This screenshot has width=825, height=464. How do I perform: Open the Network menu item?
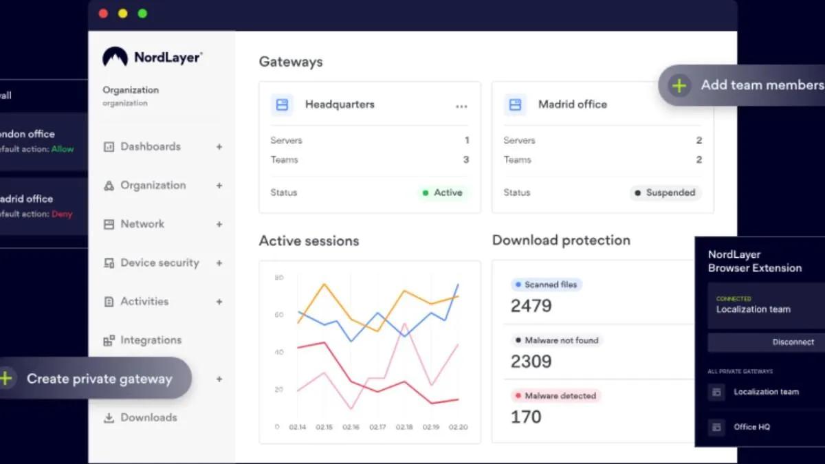(142, 224)
